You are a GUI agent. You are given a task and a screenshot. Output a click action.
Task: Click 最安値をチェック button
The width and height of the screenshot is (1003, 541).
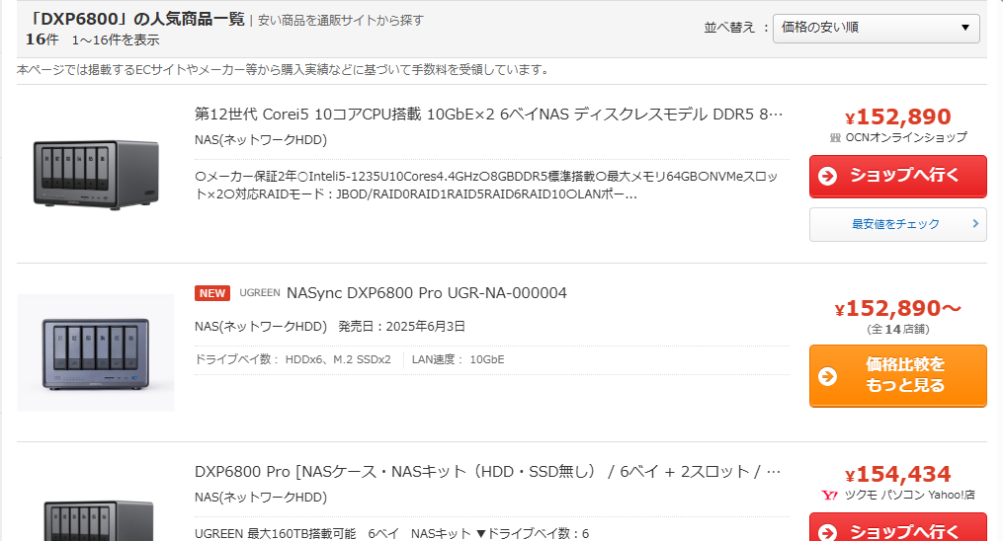click(897, 224)
